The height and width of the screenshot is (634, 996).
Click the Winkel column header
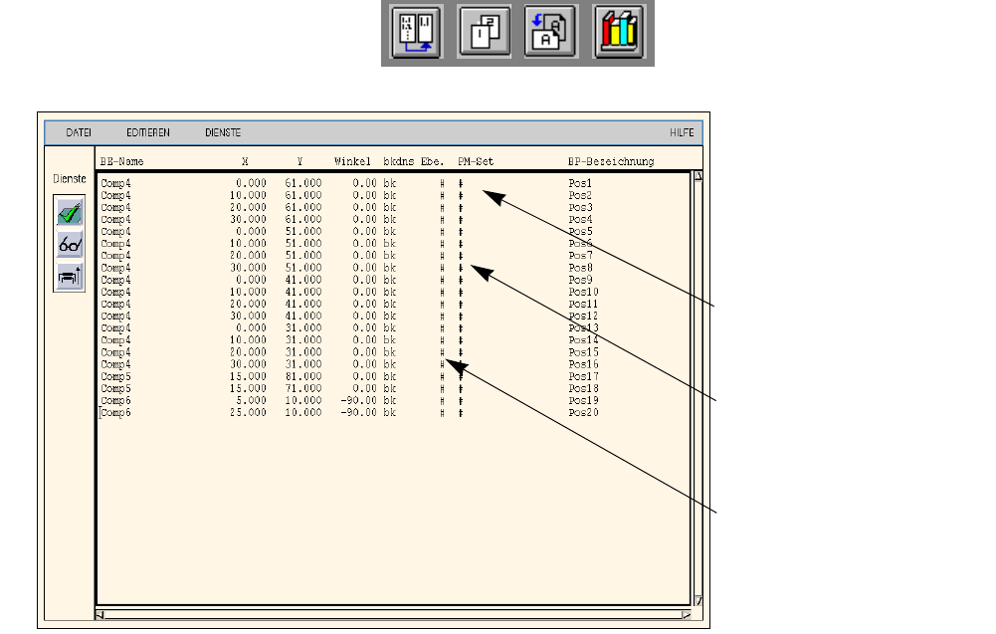click(352, 161)
